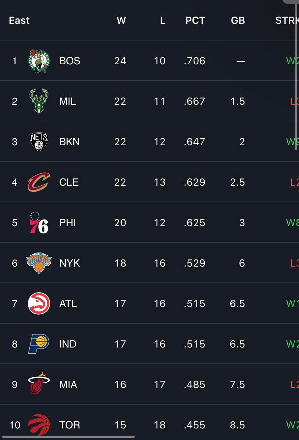Image resolution: width=299 pixels, height=440 pixels.
Task: Select the Toronto Raptors logo
Action: click(39, 424)
